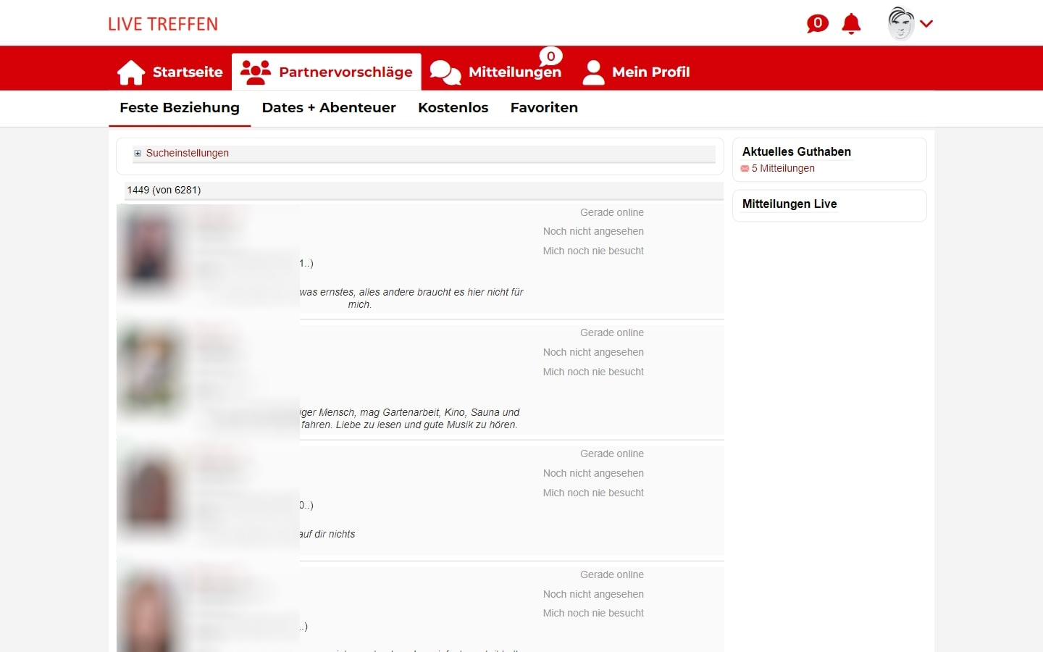Open the 5 Mitteilungen link
Viewport: 1043px width, 652px height.
(x=782, y=168)
